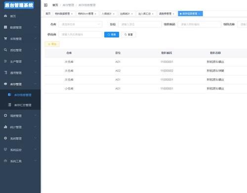Close the tab left of the blue active tab
This screenshot has height=193, width=247.
173,14
